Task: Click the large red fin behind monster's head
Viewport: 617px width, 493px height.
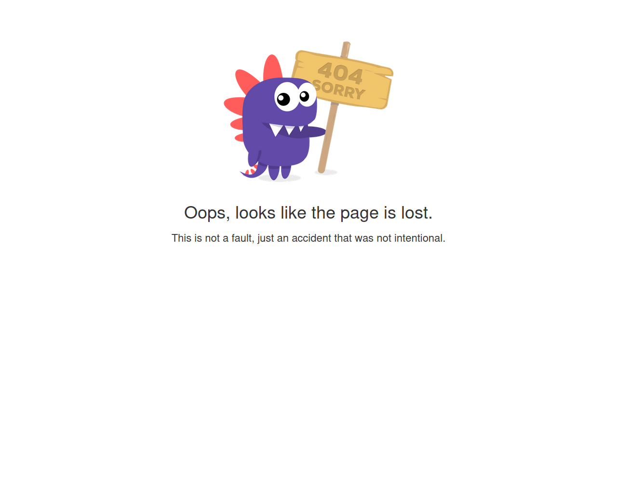Action: click(246, 82)
